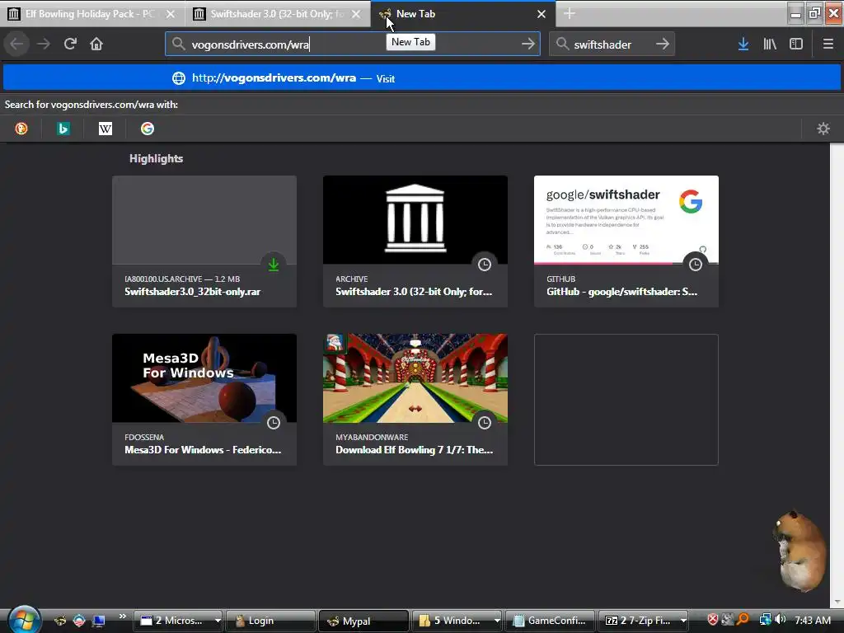Click the 'Search for vogonsdrivers.com/wra with:' label
This screenshot has width=844, height=633.
coord(91,105)
